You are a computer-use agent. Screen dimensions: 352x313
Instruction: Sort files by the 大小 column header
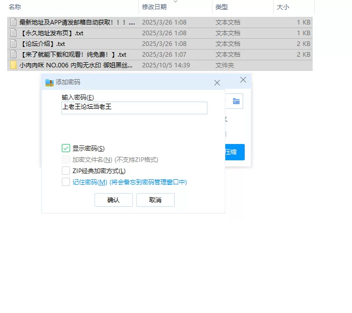click(x=283, y=7)
